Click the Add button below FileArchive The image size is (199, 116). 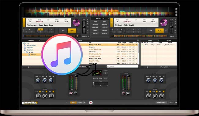[23, 67]
